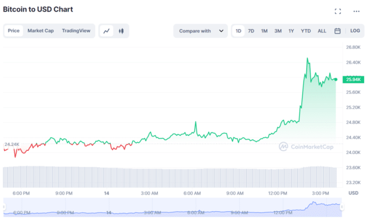The image size is (371, 221).
Task: Switch to the TradingView tab
Action: tap(76, 31)
